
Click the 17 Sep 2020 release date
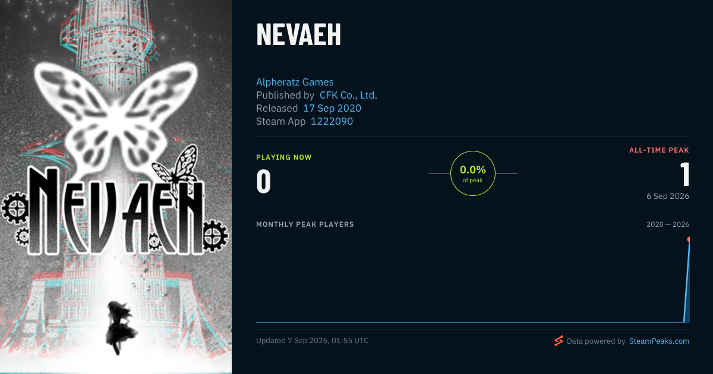click(332, 108)
